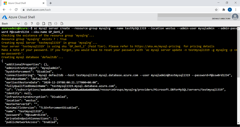Restart Cloud Shell with the power icon
The image size is (240, 127).
click(x=26, y=24)
